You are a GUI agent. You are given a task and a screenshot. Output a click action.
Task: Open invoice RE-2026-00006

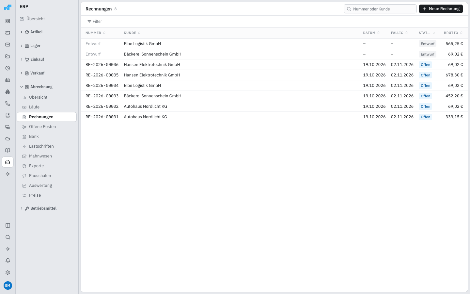tap(274, 65)
